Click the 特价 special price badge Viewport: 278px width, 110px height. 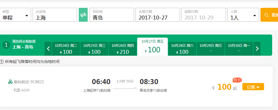[237, 80]
